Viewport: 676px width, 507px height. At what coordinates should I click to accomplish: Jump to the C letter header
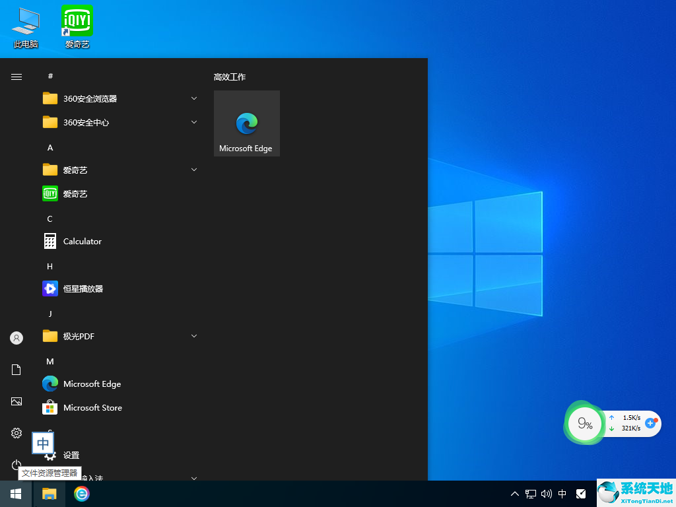50,219
